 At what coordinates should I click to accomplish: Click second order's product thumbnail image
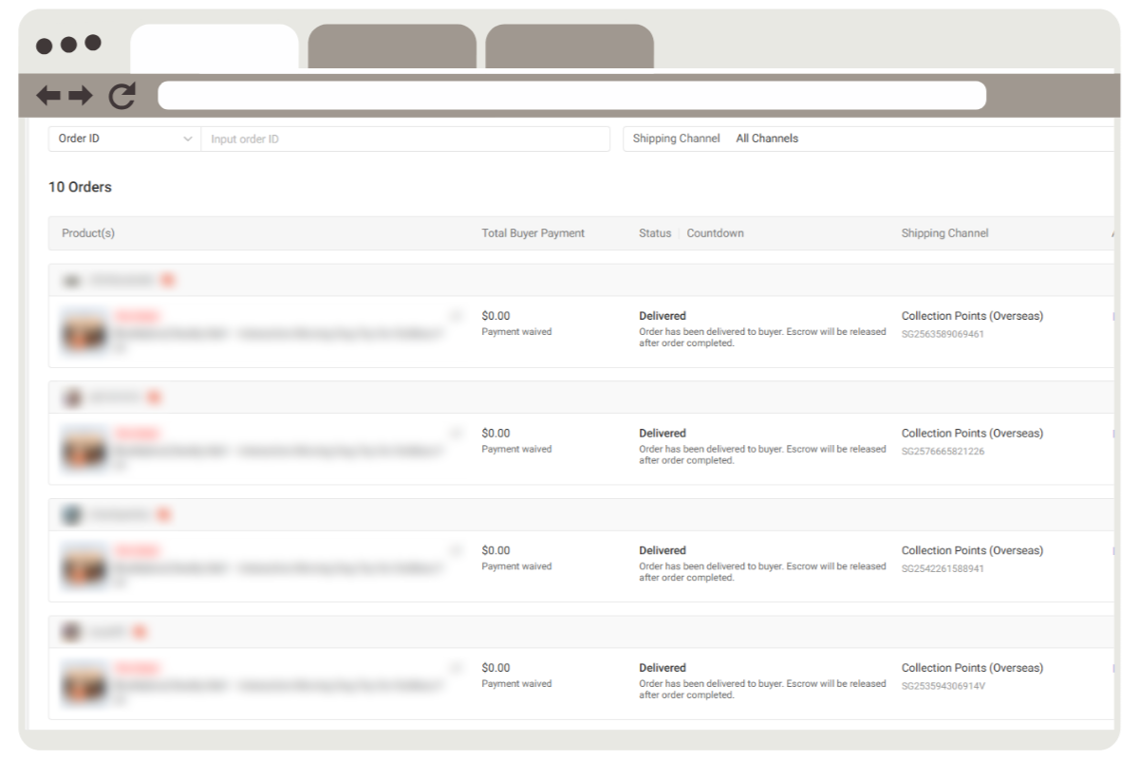click(x=84, y=450)
